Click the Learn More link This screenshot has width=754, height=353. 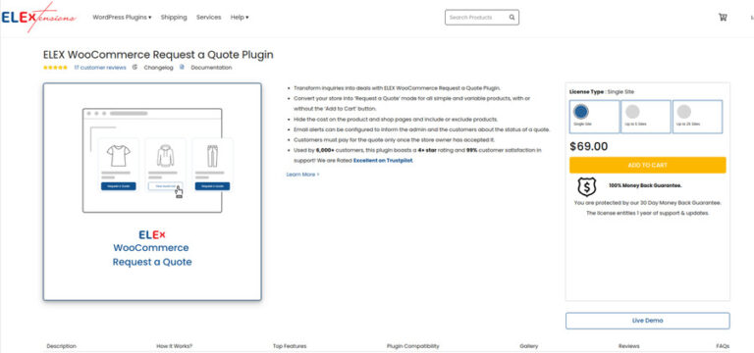pos(302,175)
